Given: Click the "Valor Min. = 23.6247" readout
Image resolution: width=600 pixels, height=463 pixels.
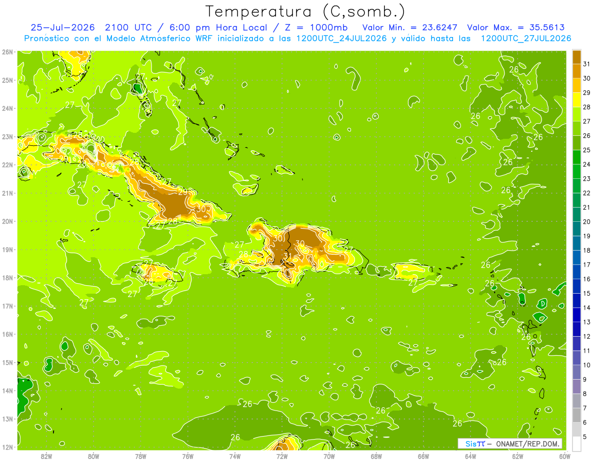Looking at the screenshot, I should coord(409,27).
